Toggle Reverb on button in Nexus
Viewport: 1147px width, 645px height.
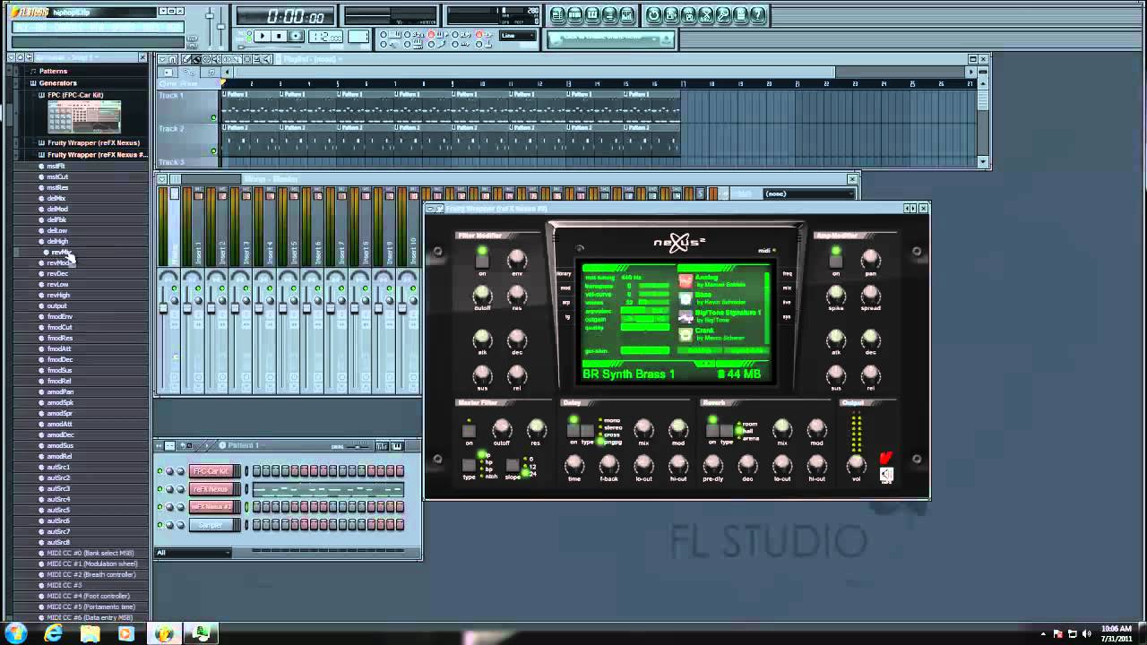coord(712,430)
